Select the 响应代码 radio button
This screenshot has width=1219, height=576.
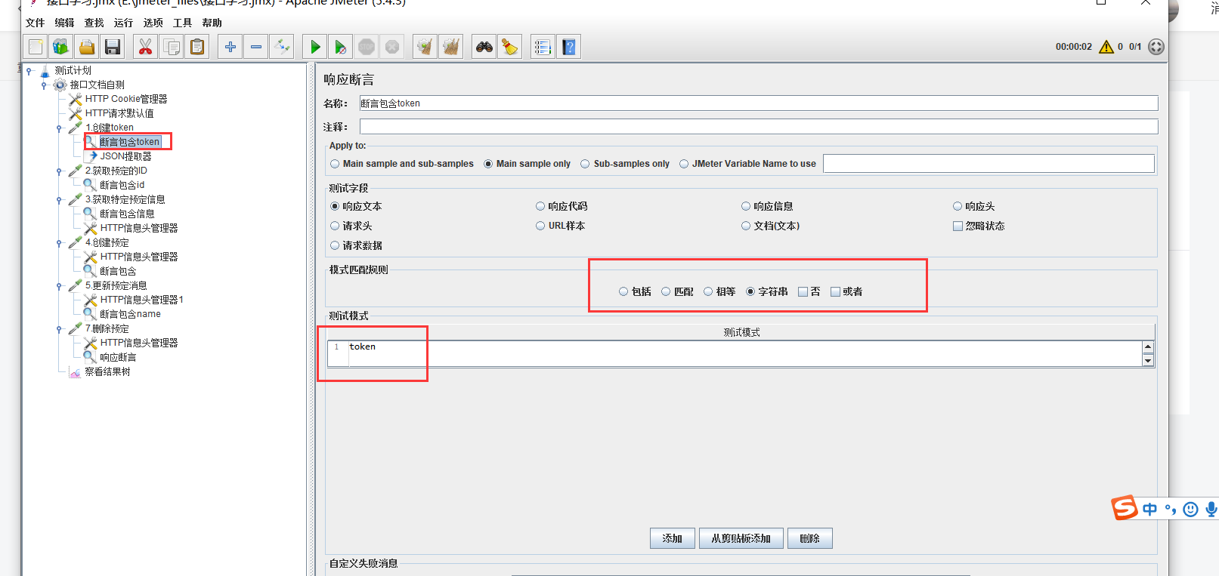562,206
